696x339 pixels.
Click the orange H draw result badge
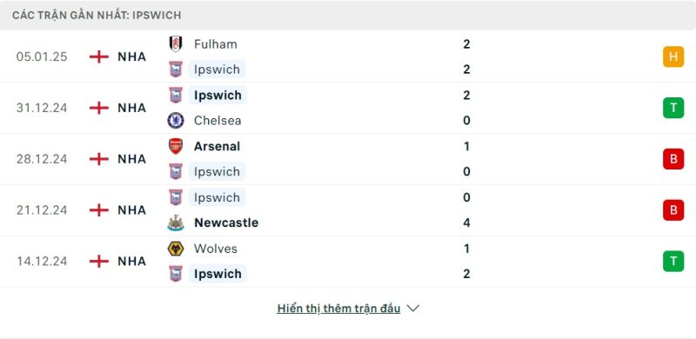[x=673, y=56]
